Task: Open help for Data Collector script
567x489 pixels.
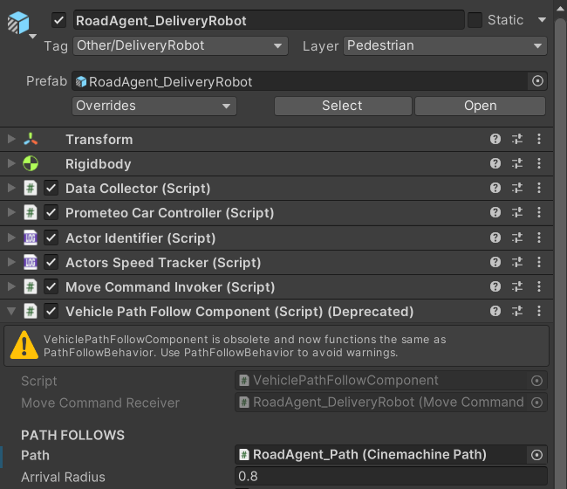Action: click(x=495, y=188)
